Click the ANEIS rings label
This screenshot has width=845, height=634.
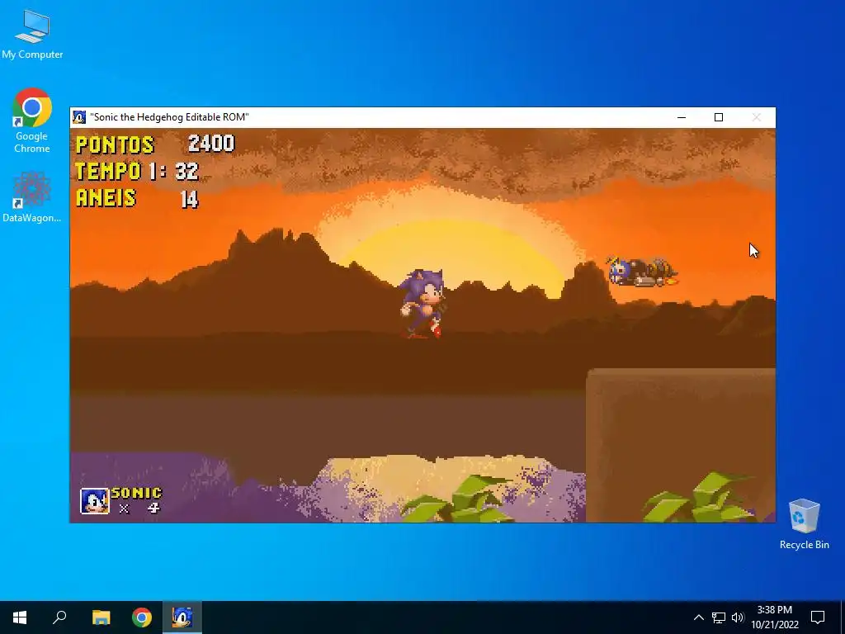pos(106,198)
